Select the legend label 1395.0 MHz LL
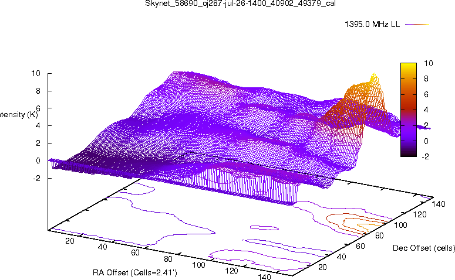 (x=372, y=25)
